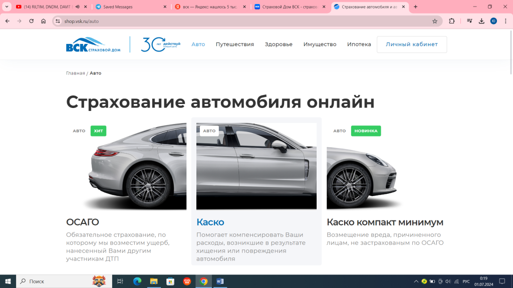Open a new browser tab
This screenshot has width=513, height=288.
415,6
